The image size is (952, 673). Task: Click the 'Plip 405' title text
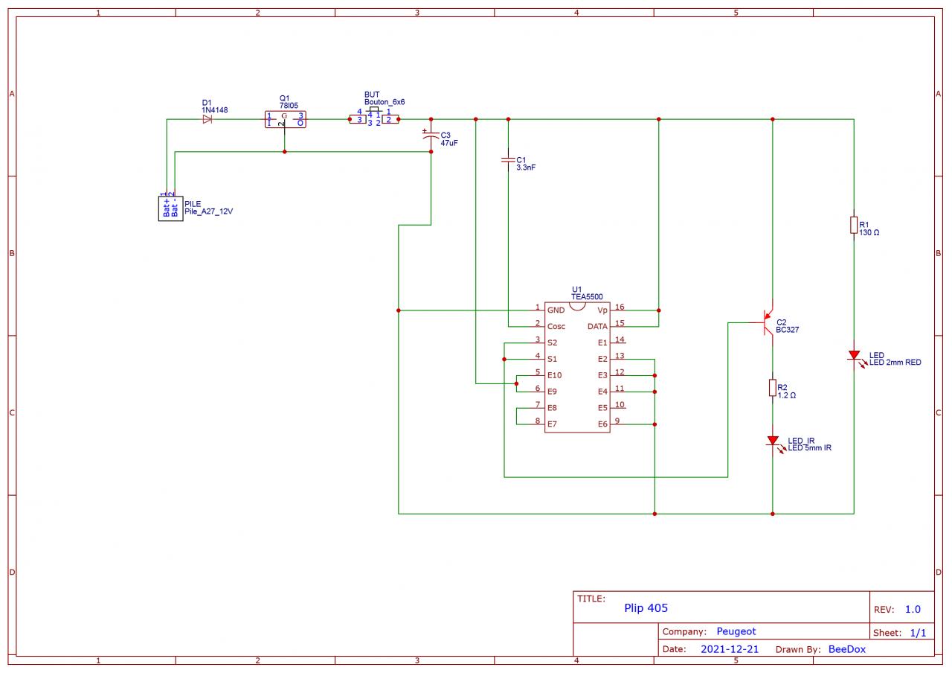click(646, 608)
